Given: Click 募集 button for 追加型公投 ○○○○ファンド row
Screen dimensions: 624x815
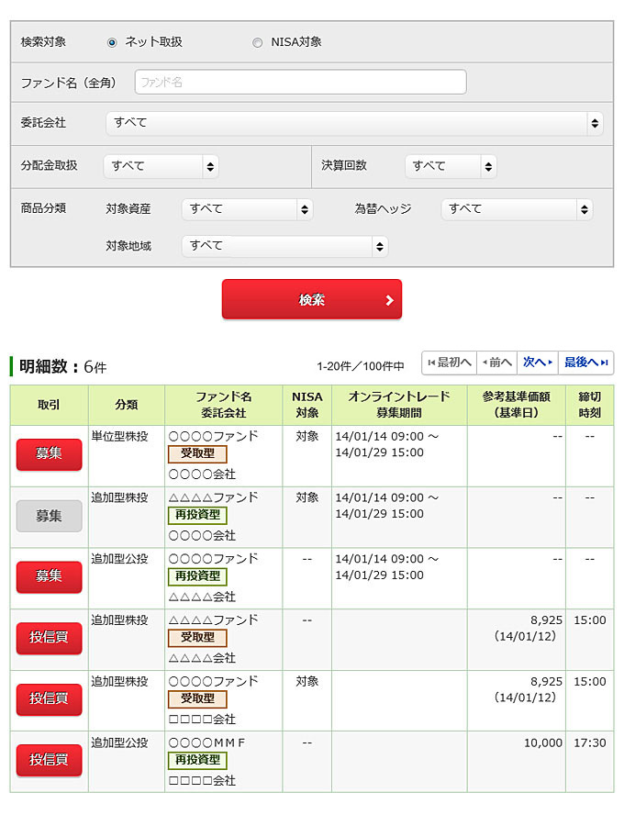Looking at the screenshot, I should coord(49,577).
